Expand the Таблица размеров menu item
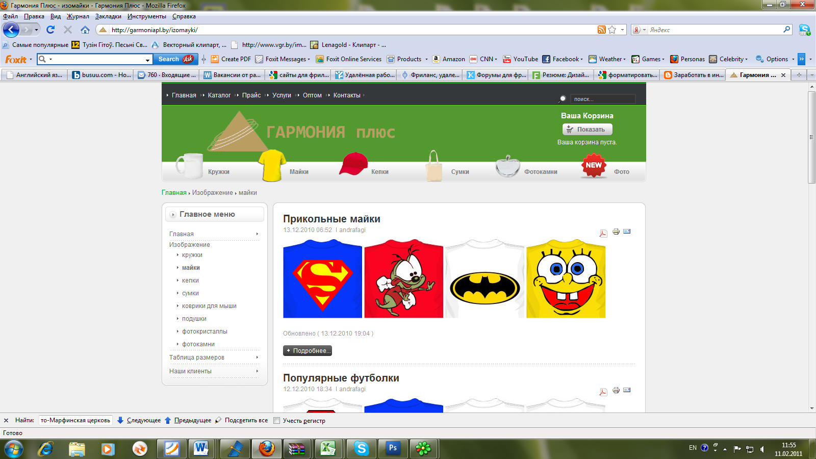816x459 pixels. tap(257, 357)
